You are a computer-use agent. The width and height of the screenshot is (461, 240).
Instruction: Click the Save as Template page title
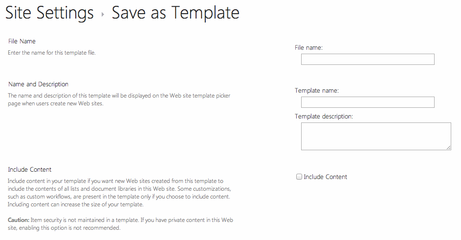pyautogui.click(x=176, y=13)
